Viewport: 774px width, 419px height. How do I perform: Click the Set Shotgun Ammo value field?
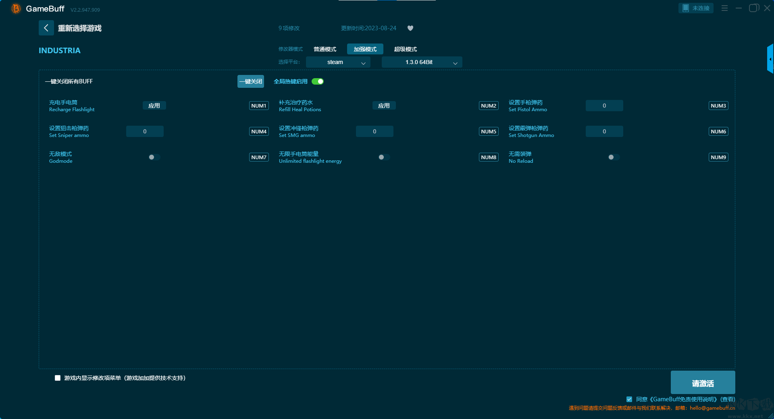pyautogui.click(x=604, y=131)
